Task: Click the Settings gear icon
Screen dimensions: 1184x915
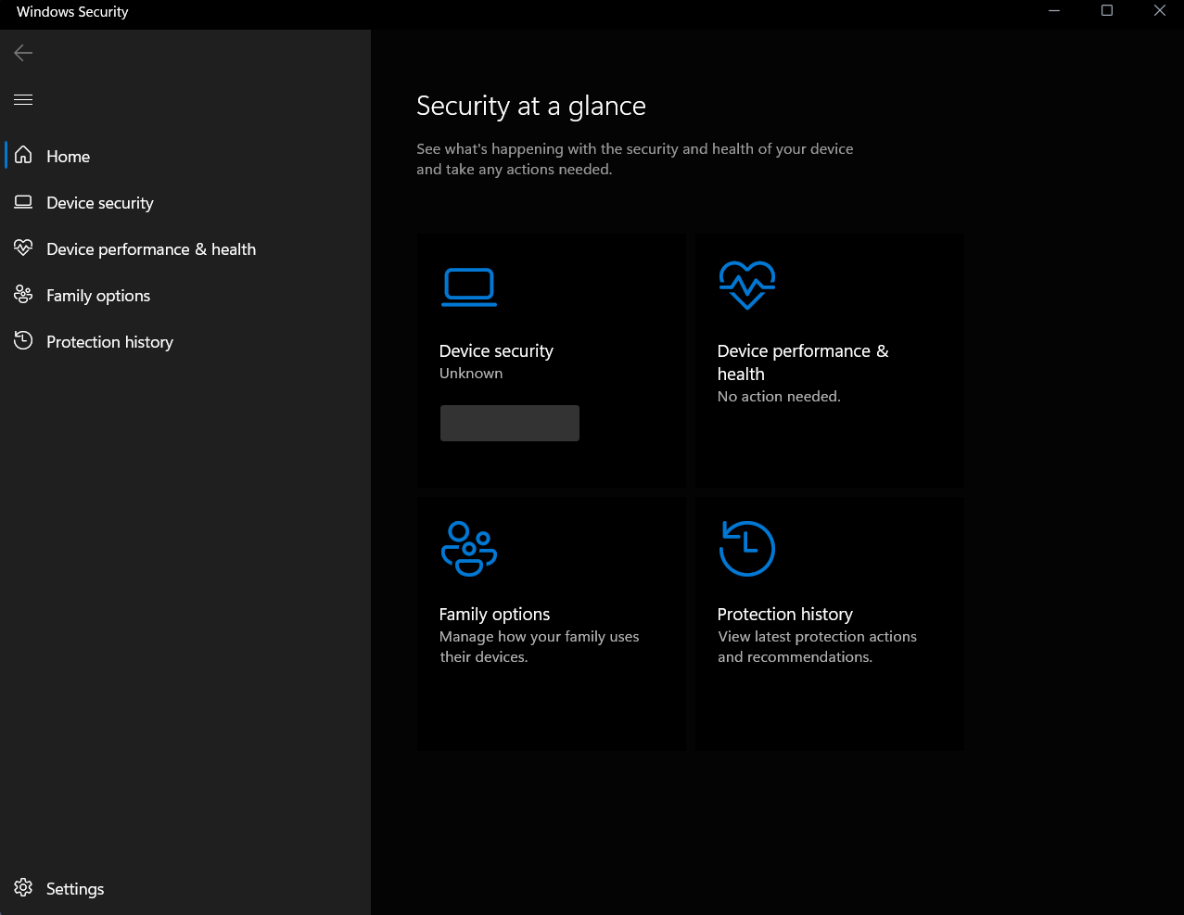Action: pyautogui.click(x=23, y=888)
